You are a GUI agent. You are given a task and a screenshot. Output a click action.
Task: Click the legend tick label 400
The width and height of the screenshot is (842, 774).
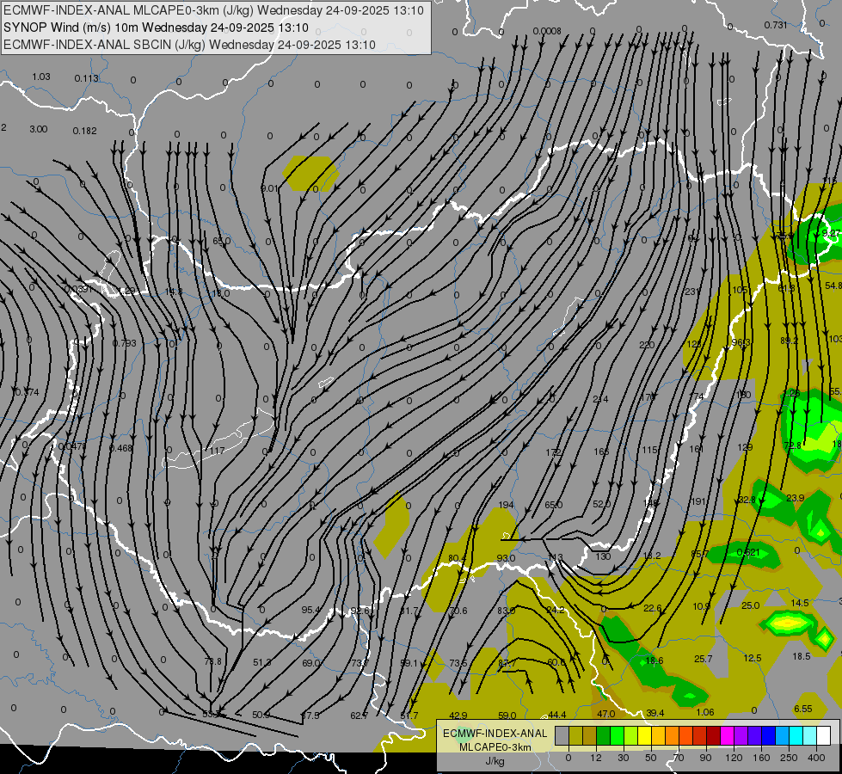(x=816, y=758)
